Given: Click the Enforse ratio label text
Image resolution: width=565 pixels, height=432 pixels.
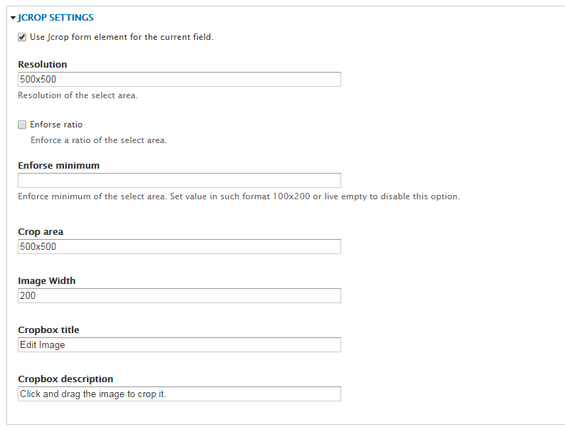Looking at the screenshot, I should pos(56,125).
